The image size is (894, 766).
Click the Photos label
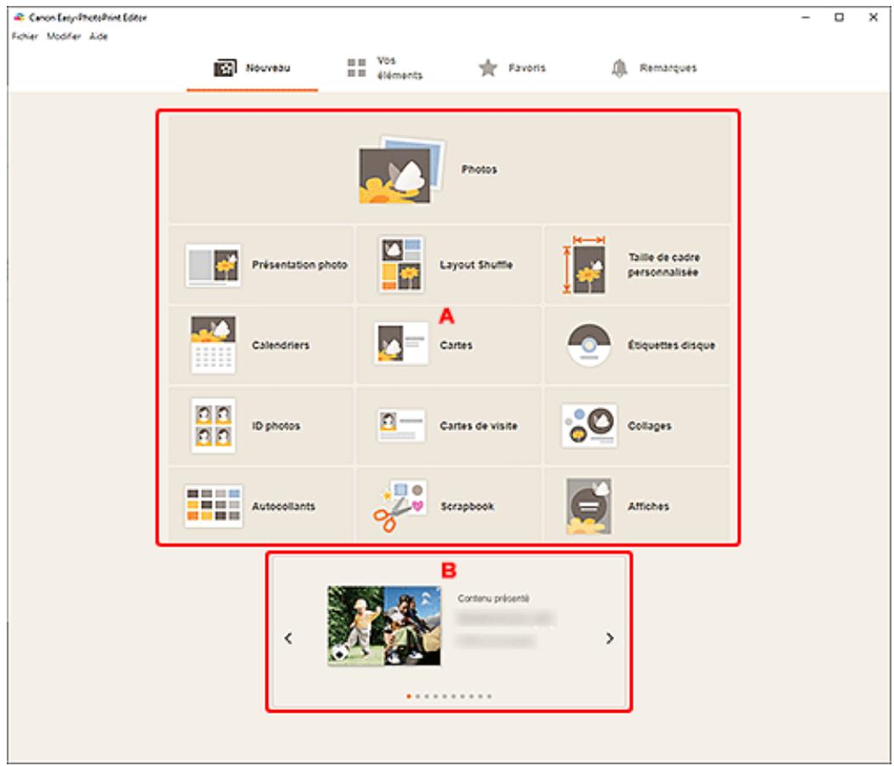point(479,169)
